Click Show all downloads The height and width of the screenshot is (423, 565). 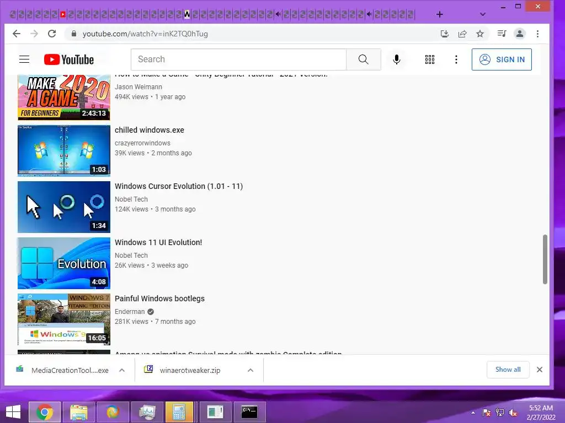(508, 370)
